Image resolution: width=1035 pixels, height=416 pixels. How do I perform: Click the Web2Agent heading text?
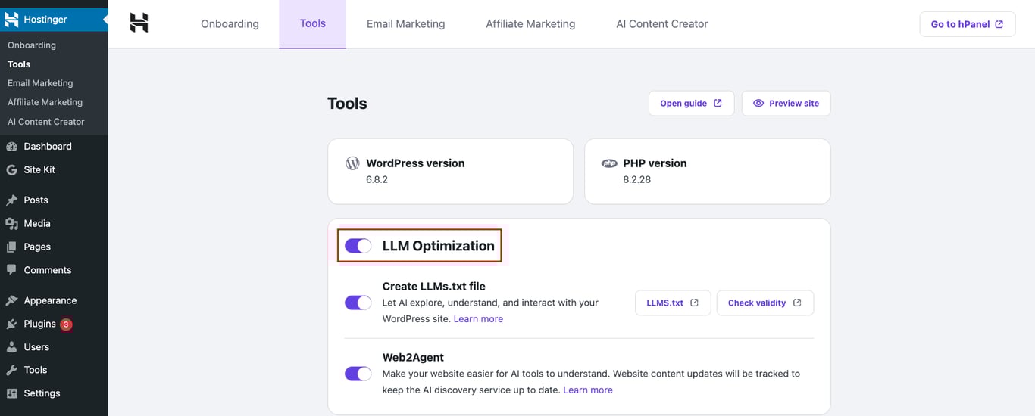(413, 358)
